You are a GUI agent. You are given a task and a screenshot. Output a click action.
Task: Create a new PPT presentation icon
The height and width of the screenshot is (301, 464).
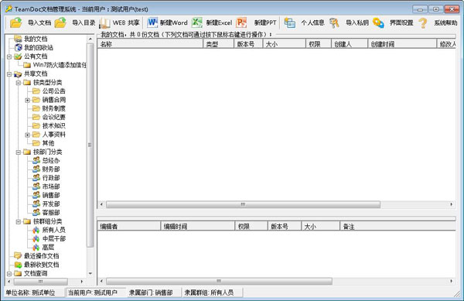pos(242,22)
